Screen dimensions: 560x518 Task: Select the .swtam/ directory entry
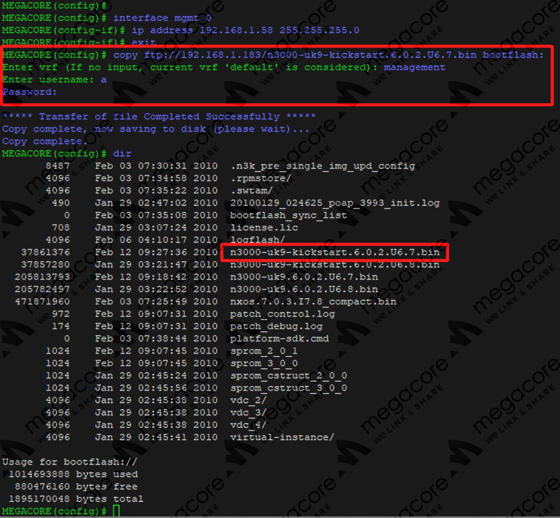pyautogui.click(x=252, y=190)
